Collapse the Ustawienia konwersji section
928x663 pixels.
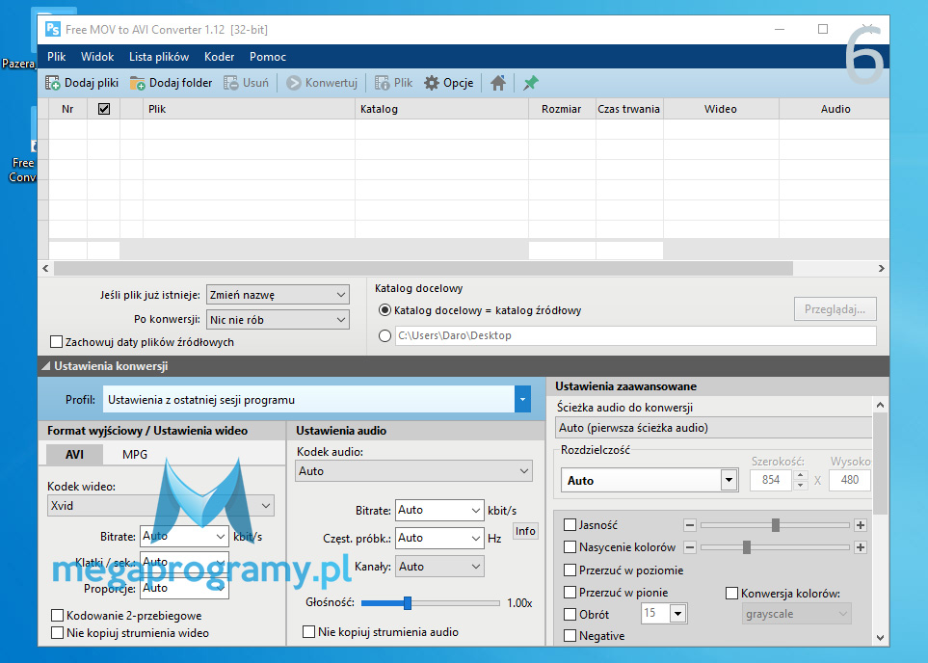[45, 366]
